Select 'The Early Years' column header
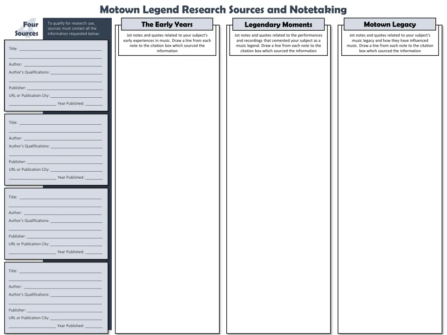 tap(167, 24)
